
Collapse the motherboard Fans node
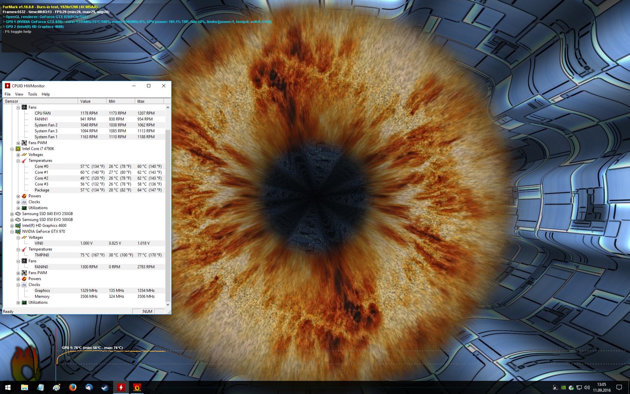coord(18,107)
